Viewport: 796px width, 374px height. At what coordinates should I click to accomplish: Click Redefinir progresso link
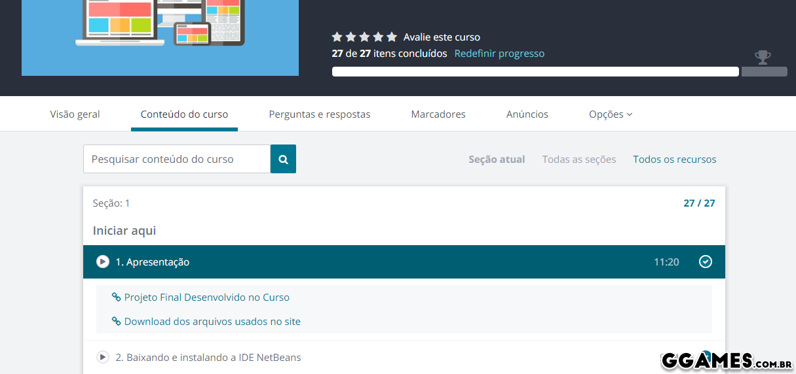[x=499, y=54]
